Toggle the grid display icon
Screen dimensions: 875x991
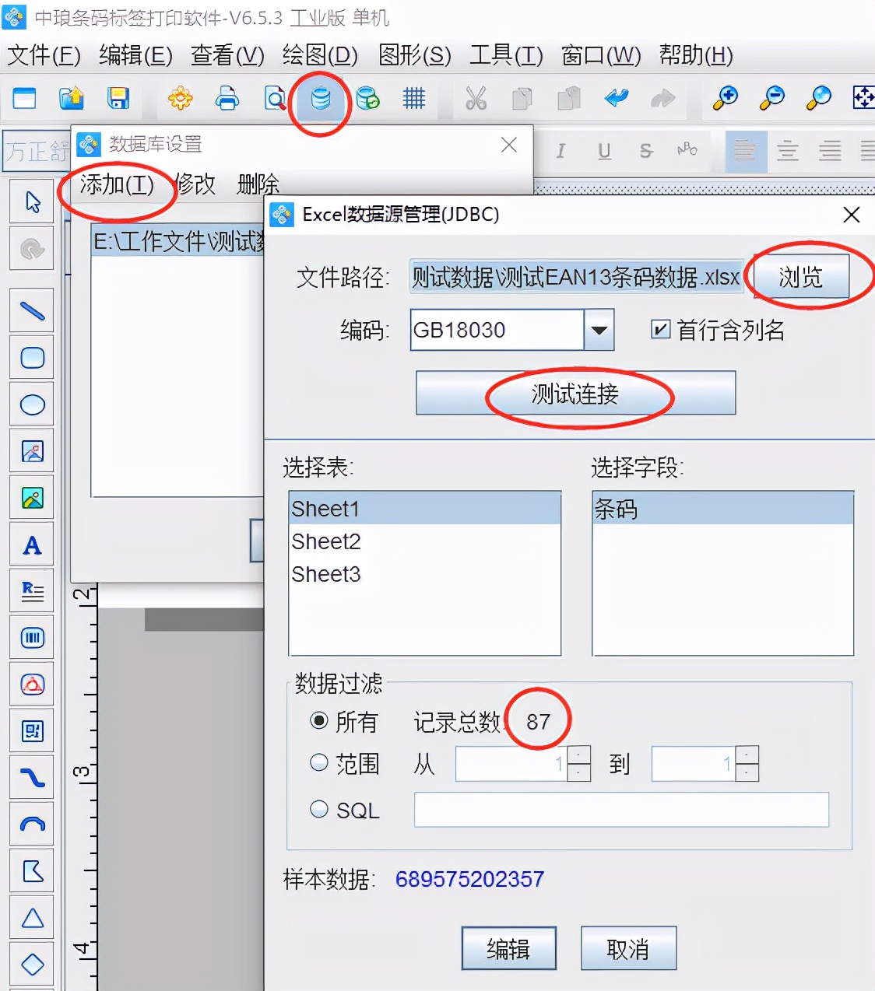[x=414, y=98]
